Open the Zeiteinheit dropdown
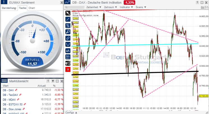This screenshot has height=114, width=209. click(x=94, y=7)
